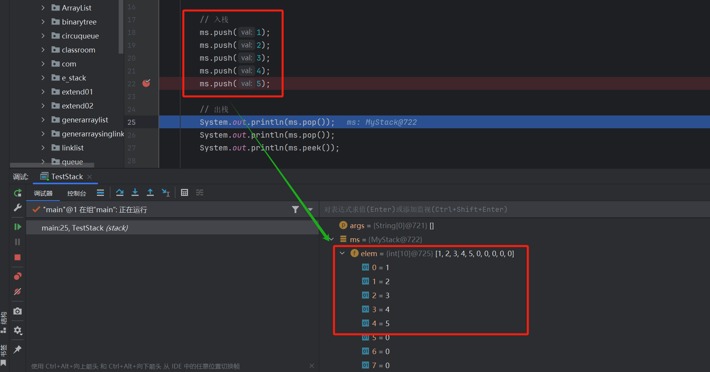This screenshot has width=710, height=372.
Task: Toggle breakpoint on line 22
Action: pos(146,83)
